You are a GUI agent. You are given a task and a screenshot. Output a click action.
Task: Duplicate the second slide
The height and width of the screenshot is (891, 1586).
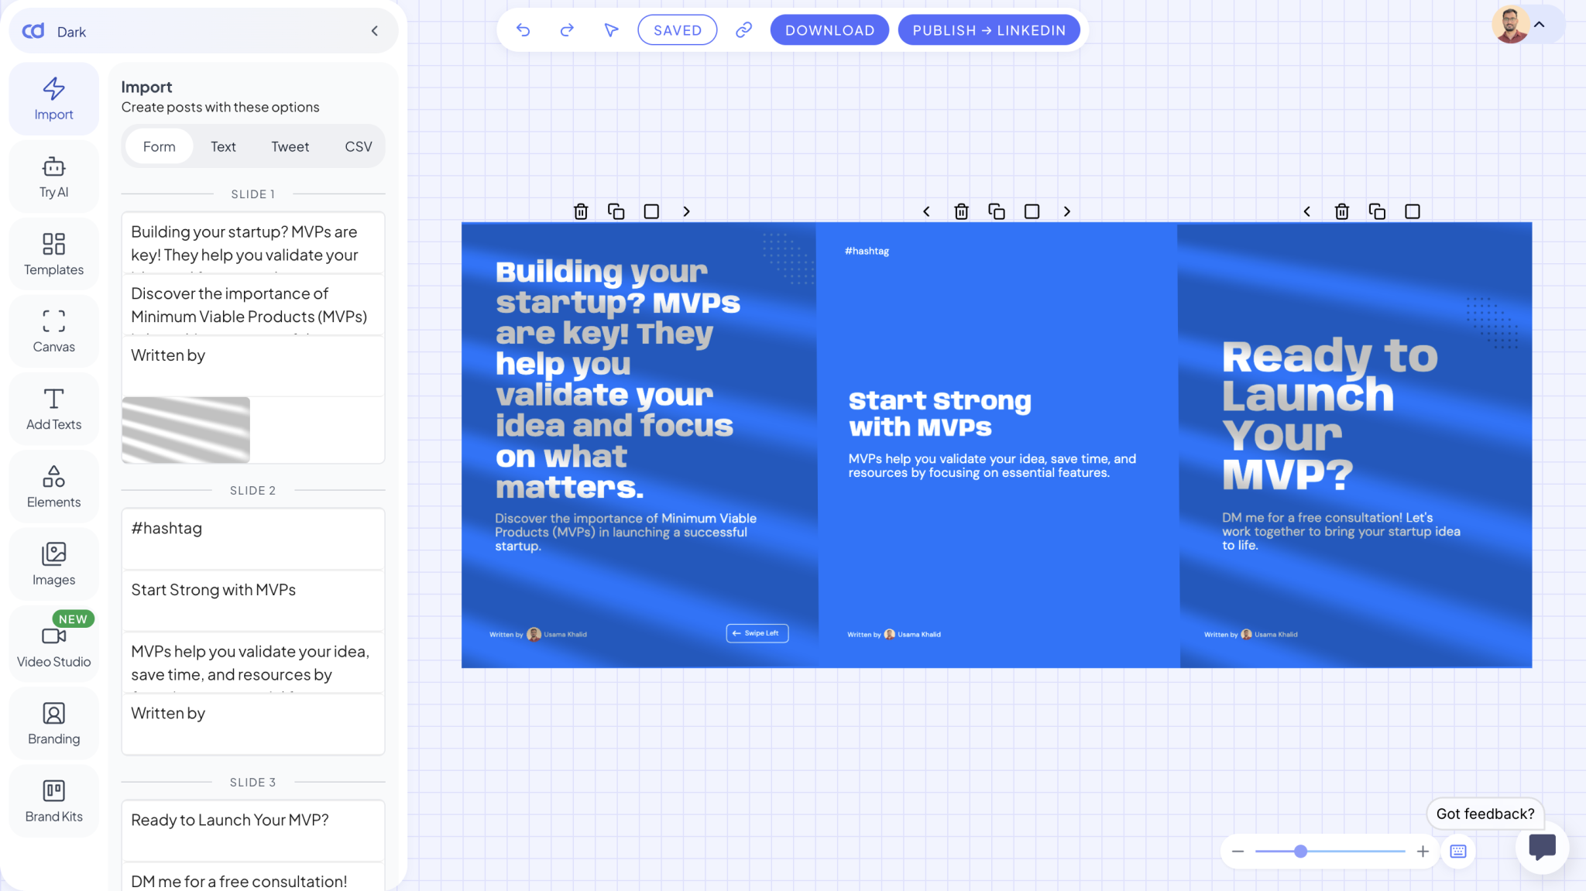[x=997, y=211]
